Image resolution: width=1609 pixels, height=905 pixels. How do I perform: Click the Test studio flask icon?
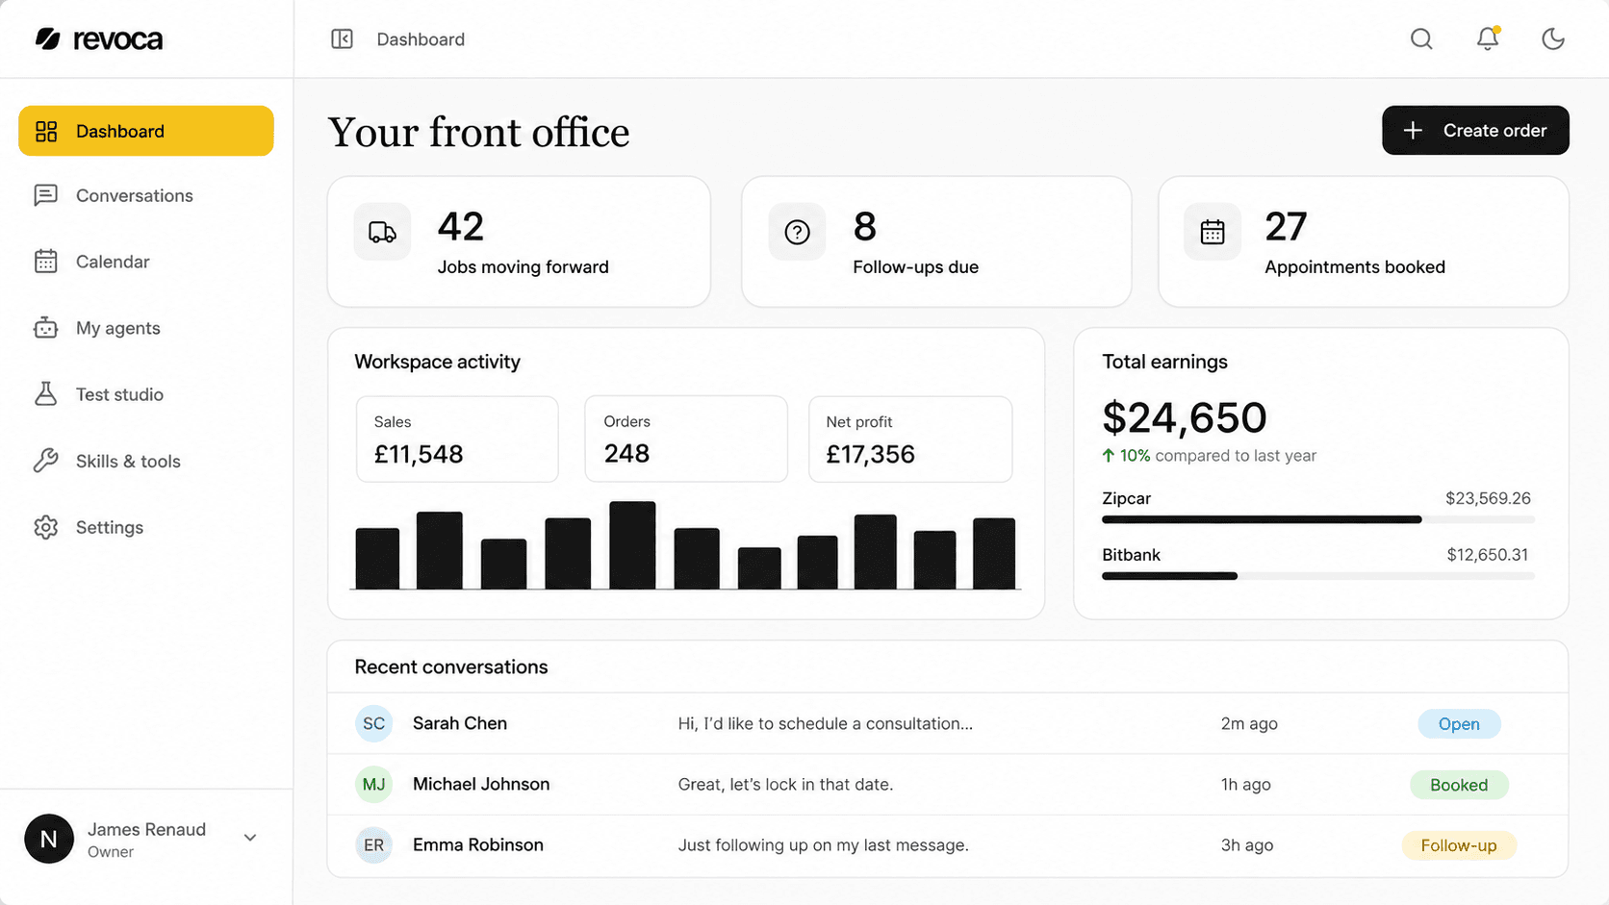coord(45,394)
